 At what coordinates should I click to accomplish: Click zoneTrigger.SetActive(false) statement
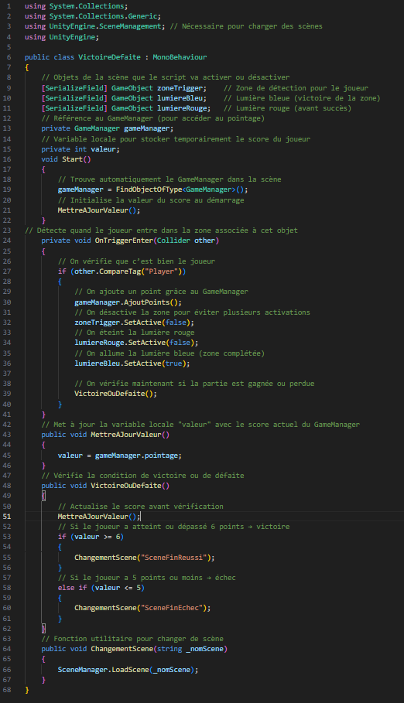(134, 322)
